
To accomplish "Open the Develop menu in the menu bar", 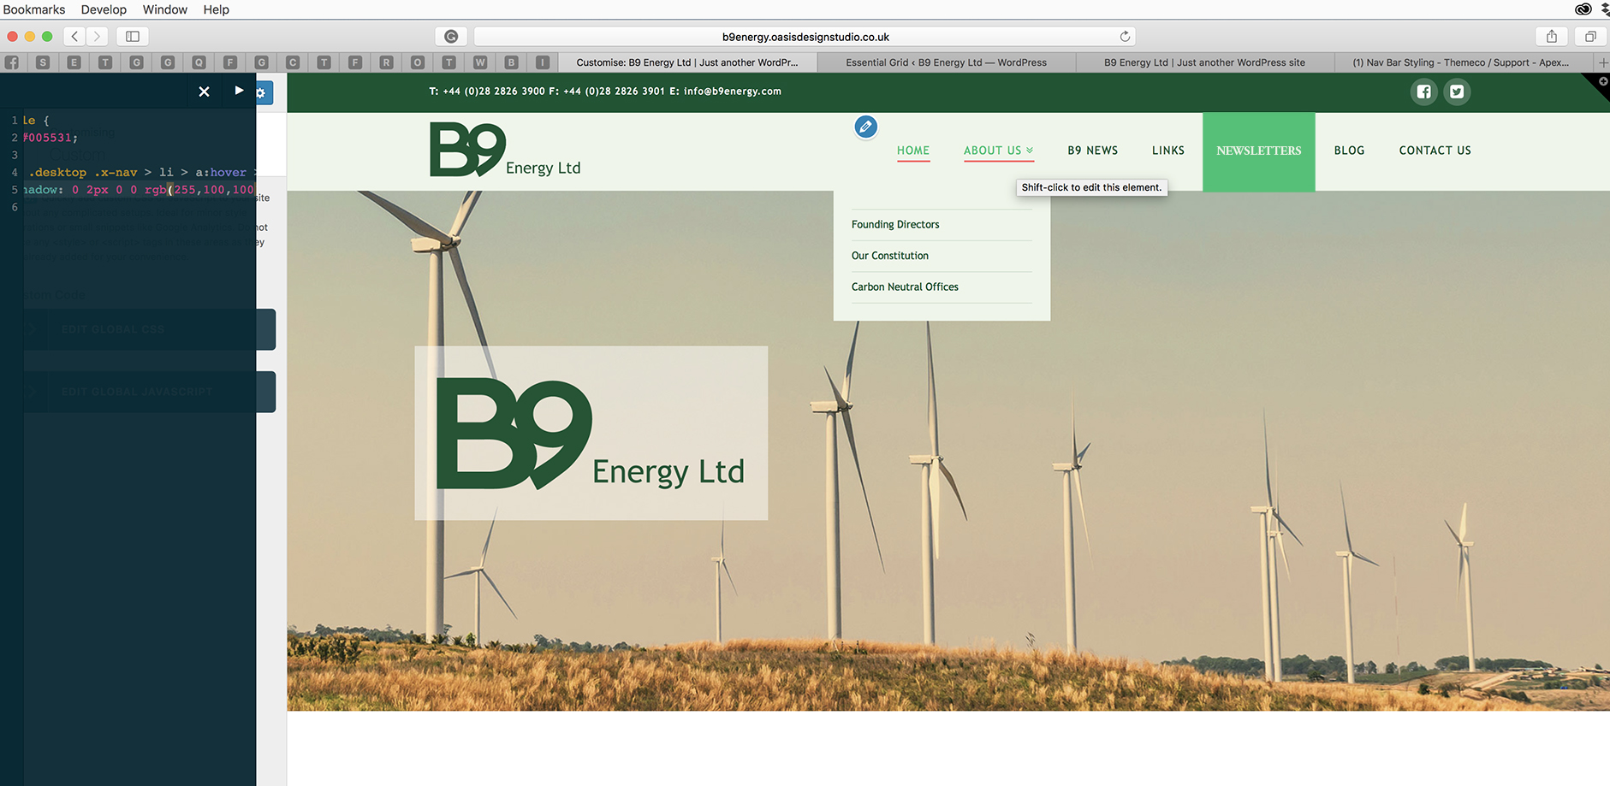I will pyautogui.click(x=104, y=9).
